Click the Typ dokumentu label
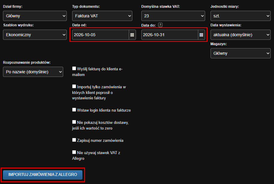 tap(86, 7)
